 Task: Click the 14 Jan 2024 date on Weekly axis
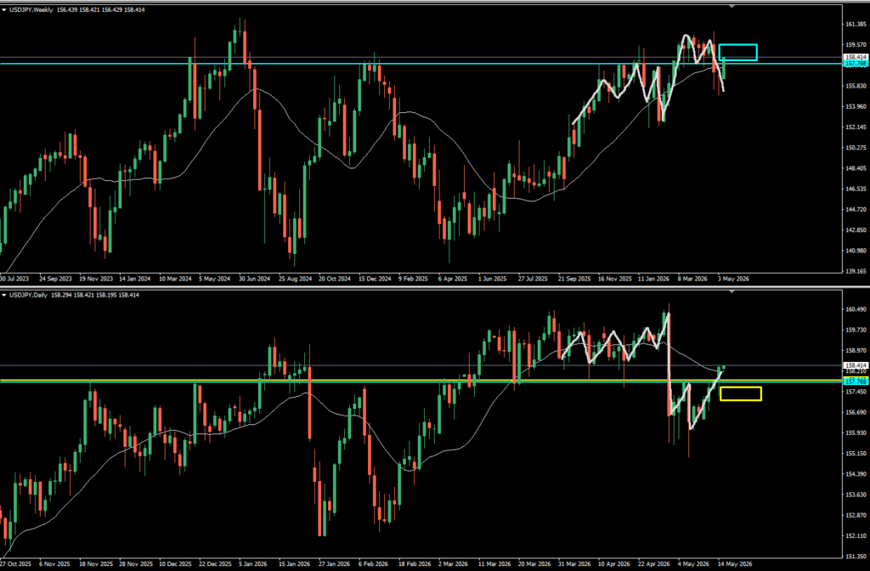pyautogui.click(x=135, y=279)
